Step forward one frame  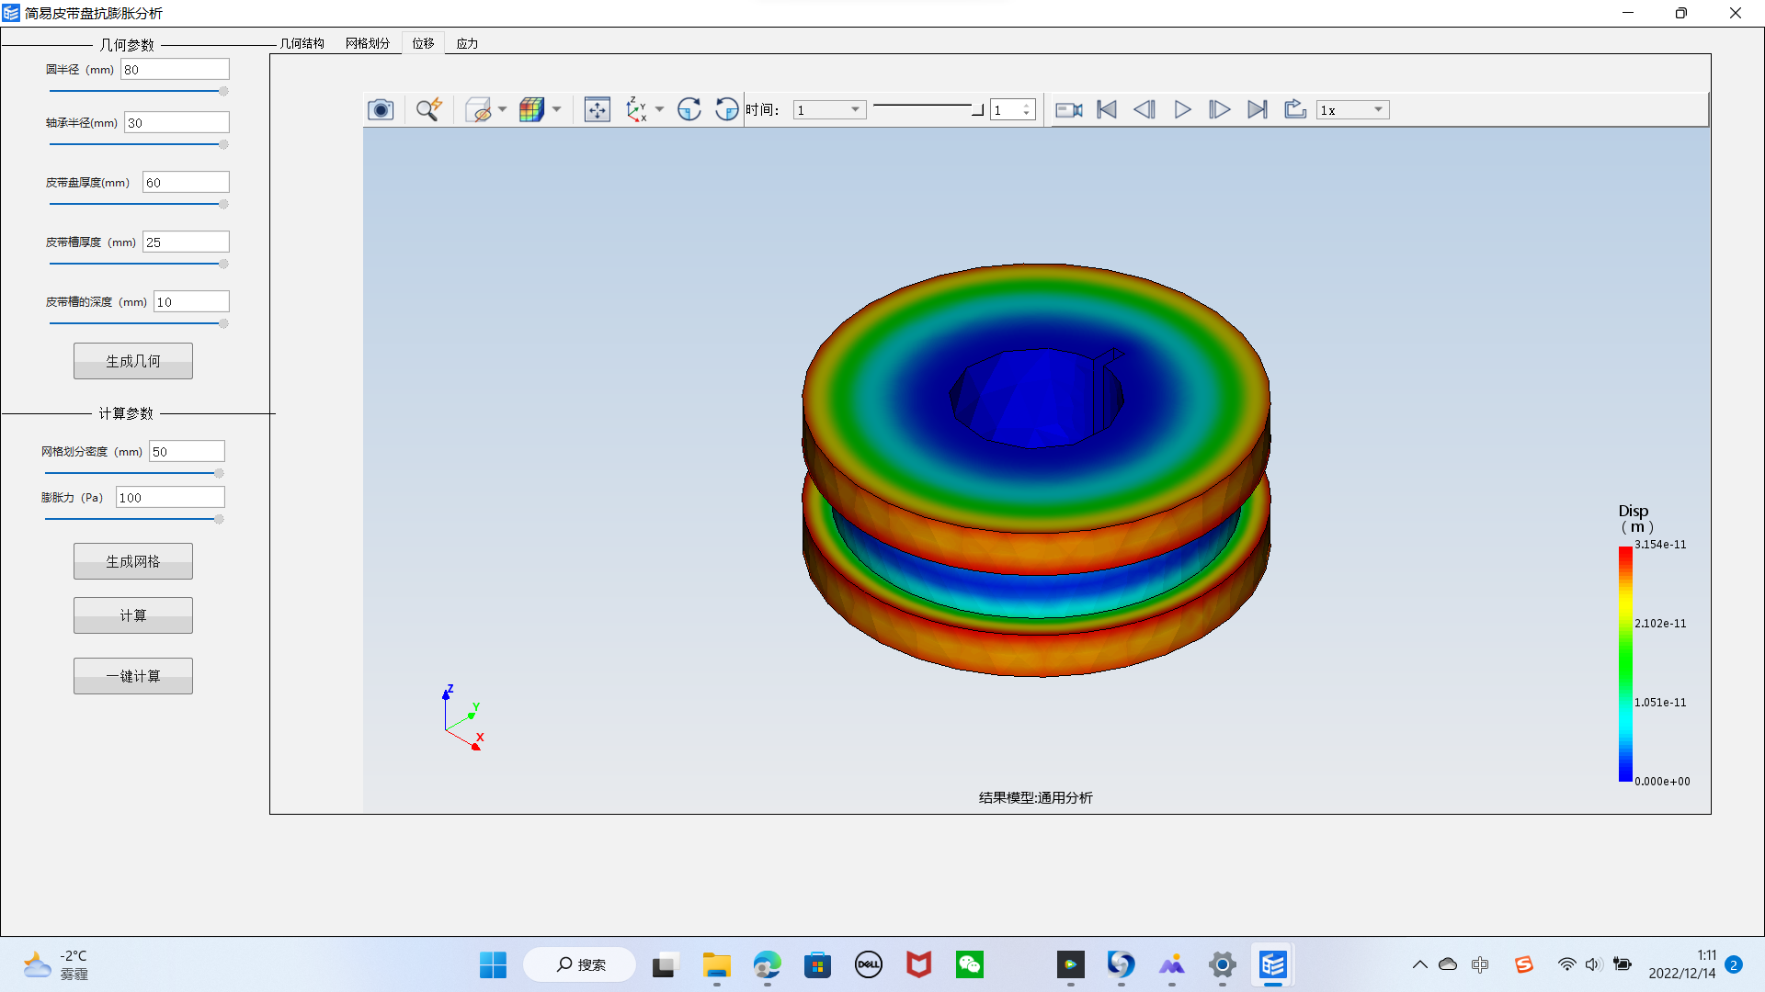(x=1219, y=110)
